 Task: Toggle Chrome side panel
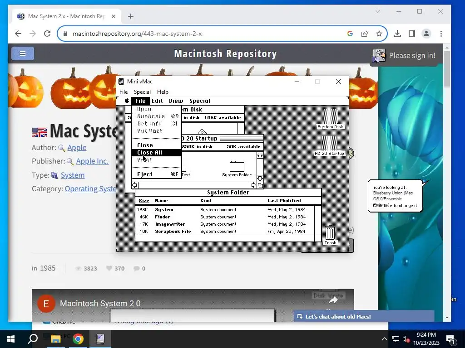[412, 34]
